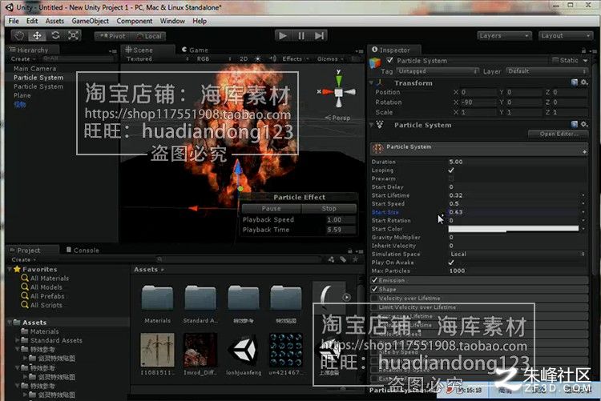
Task: Click the green Y axis gizmo cone
Action: [338, 80]
